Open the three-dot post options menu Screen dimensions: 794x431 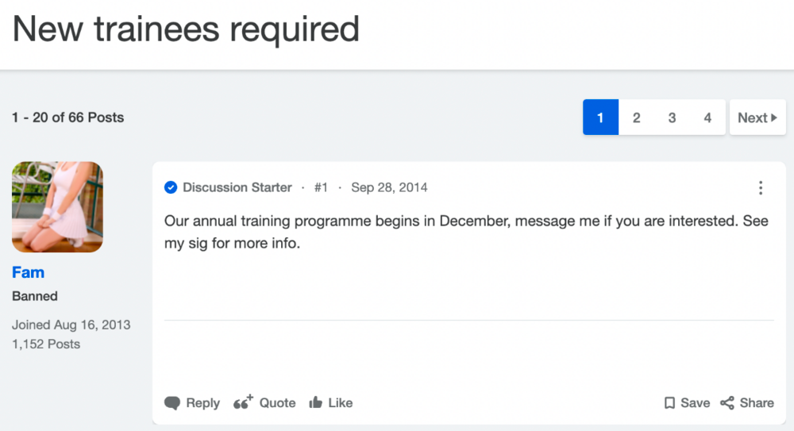click(761, 188)
